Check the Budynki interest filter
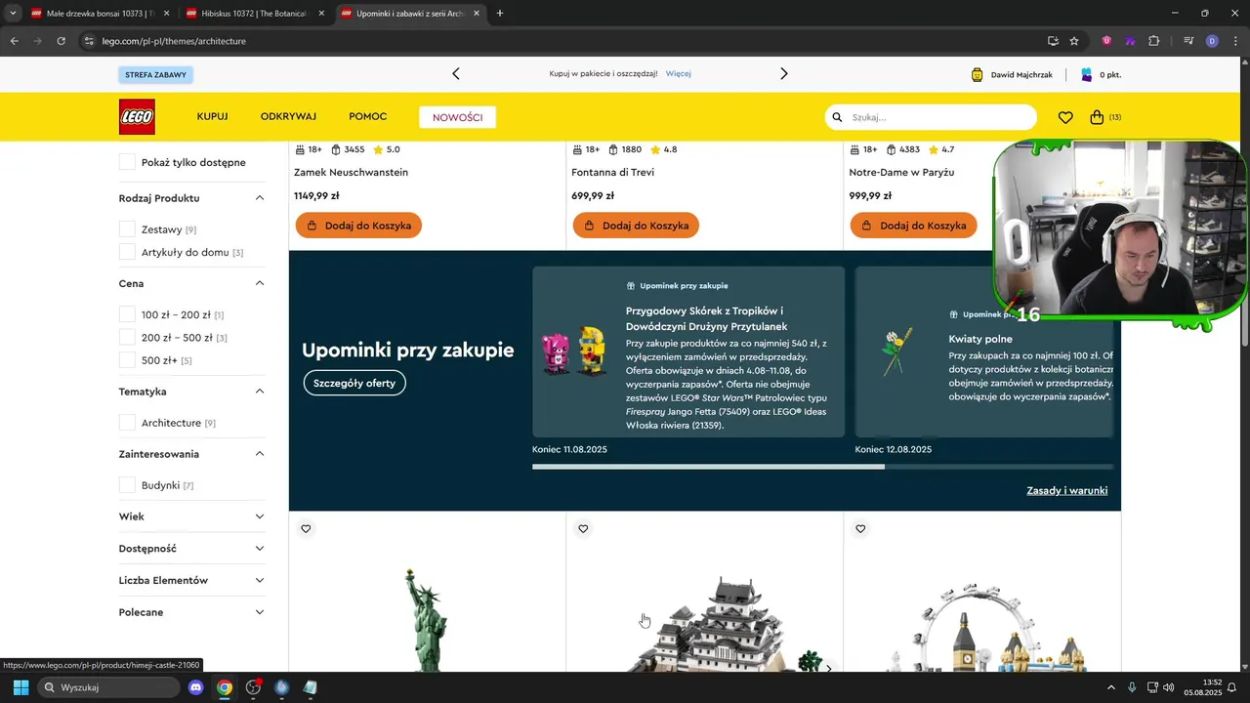1250x703 pixels. pos(127,485)
